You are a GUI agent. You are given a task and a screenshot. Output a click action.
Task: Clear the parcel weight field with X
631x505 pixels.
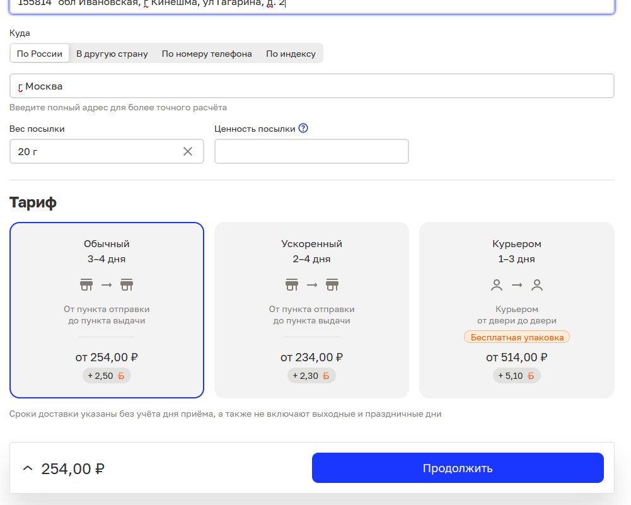tap(188, 151)
